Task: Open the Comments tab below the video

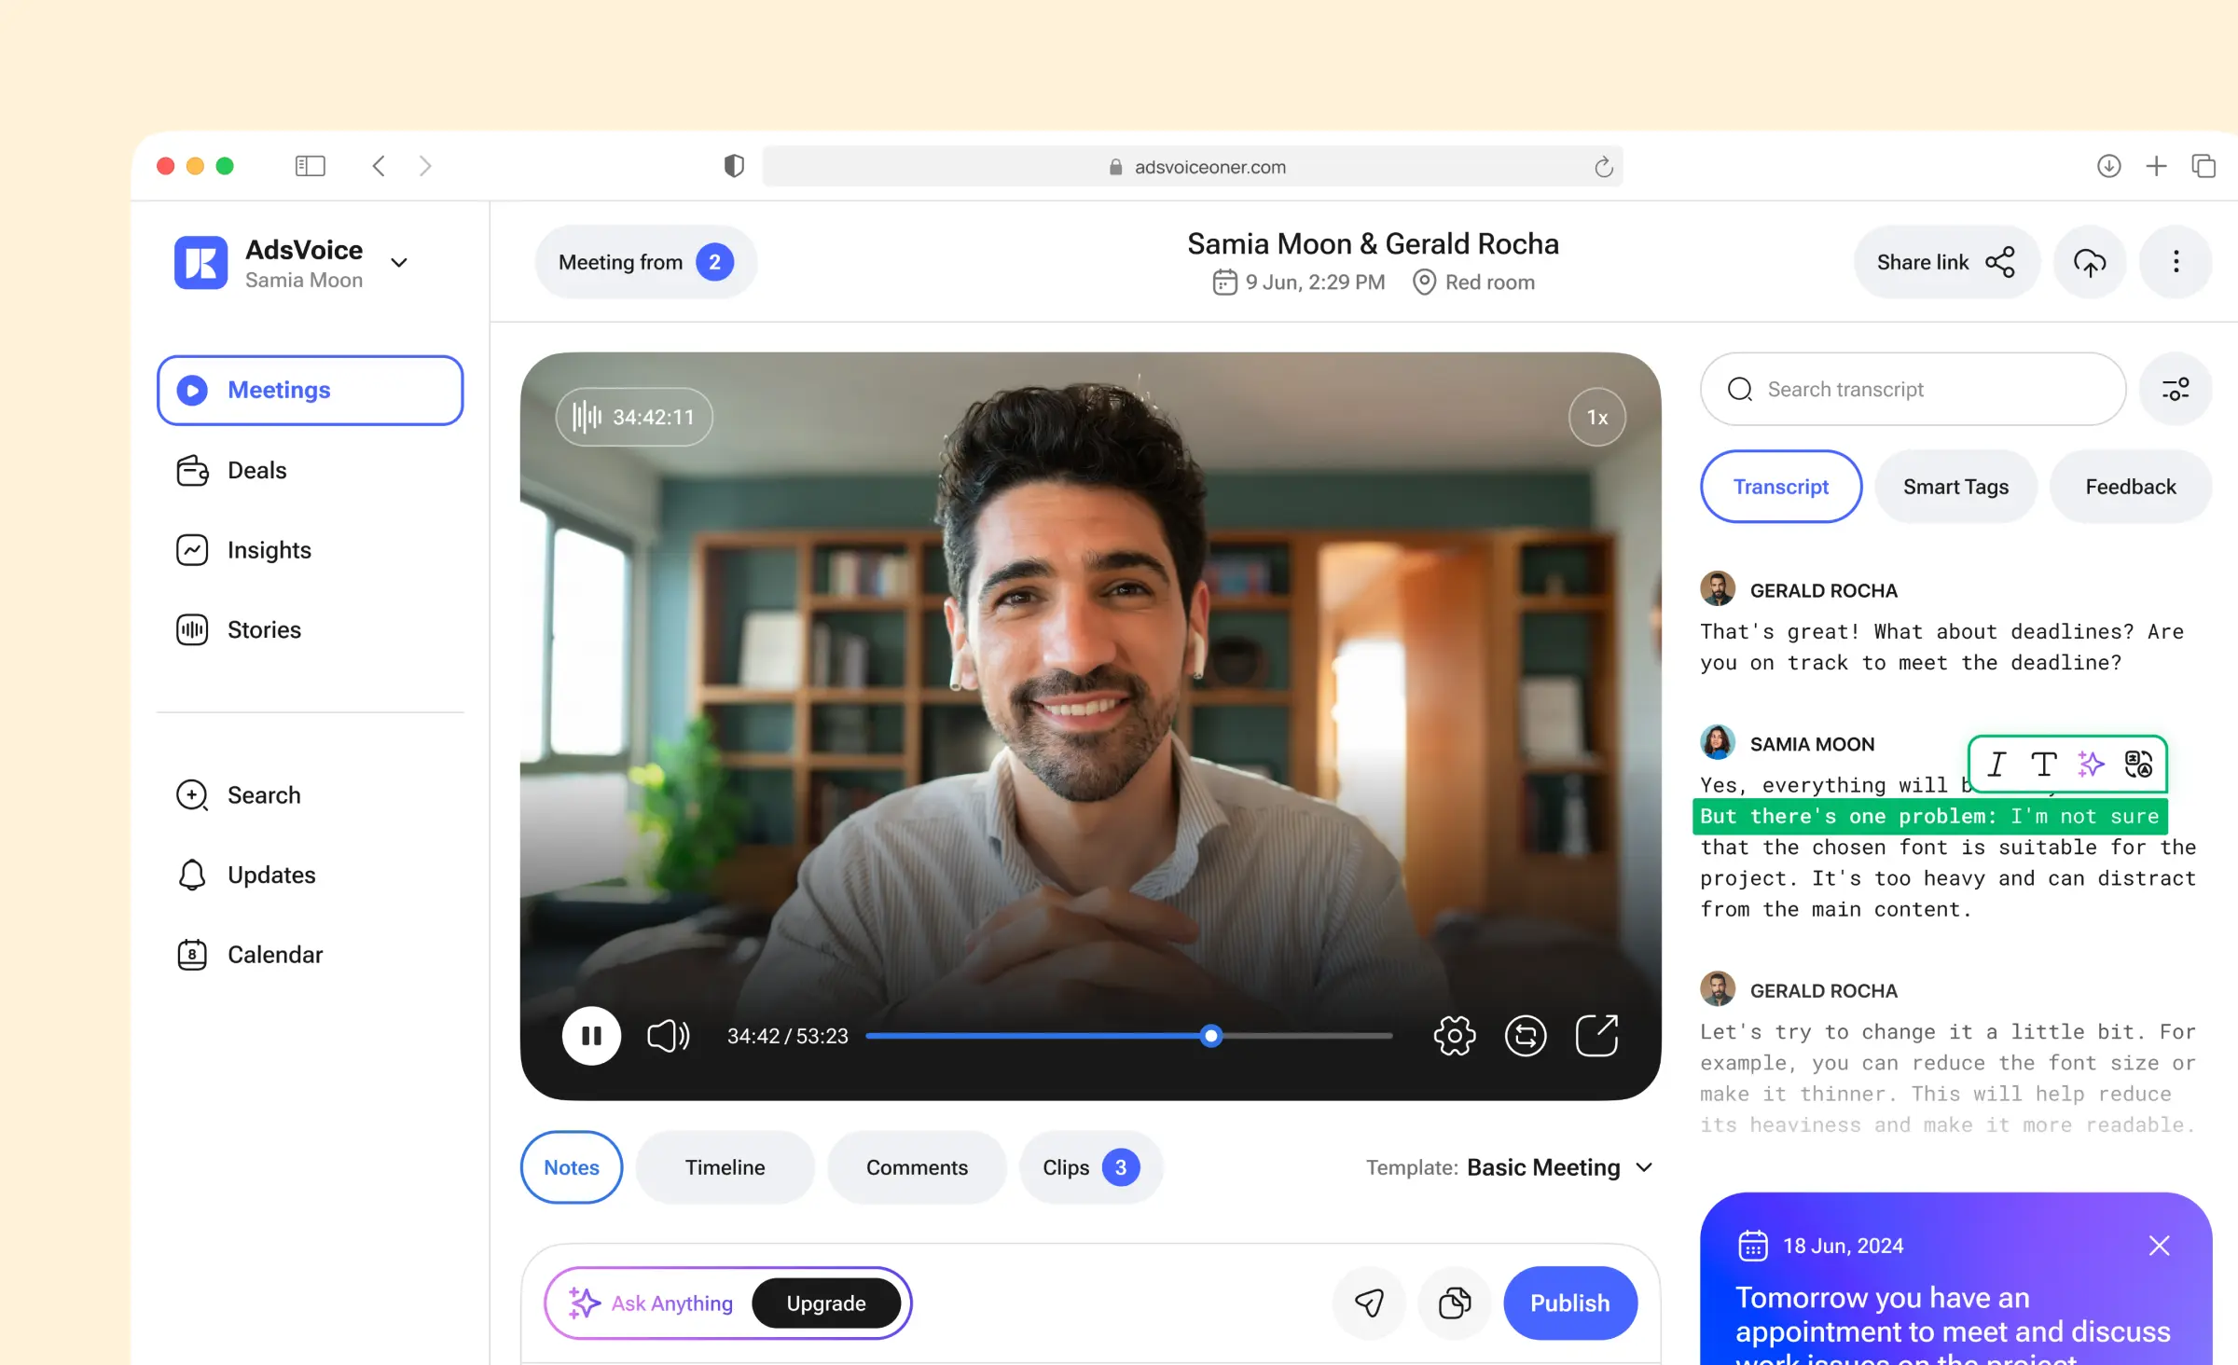Action: (x=917, y=1166)
